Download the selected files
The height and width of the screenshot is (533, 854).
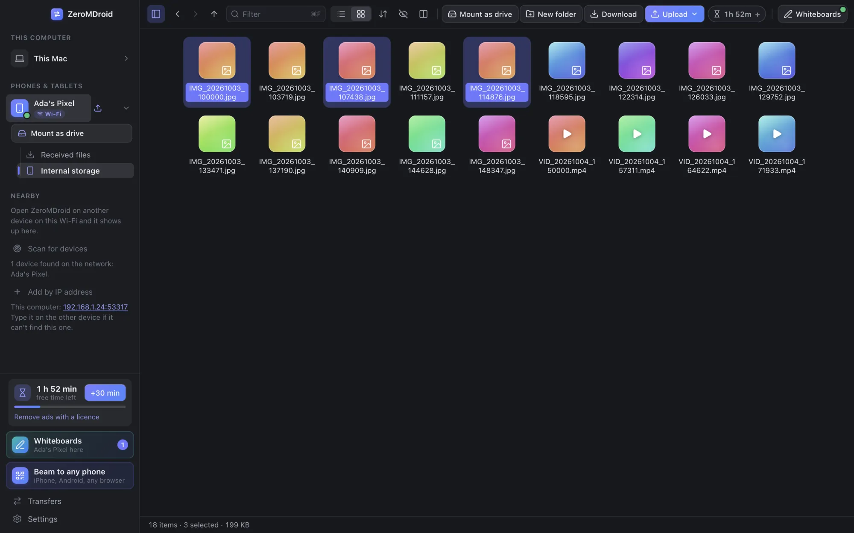[613, 14]
